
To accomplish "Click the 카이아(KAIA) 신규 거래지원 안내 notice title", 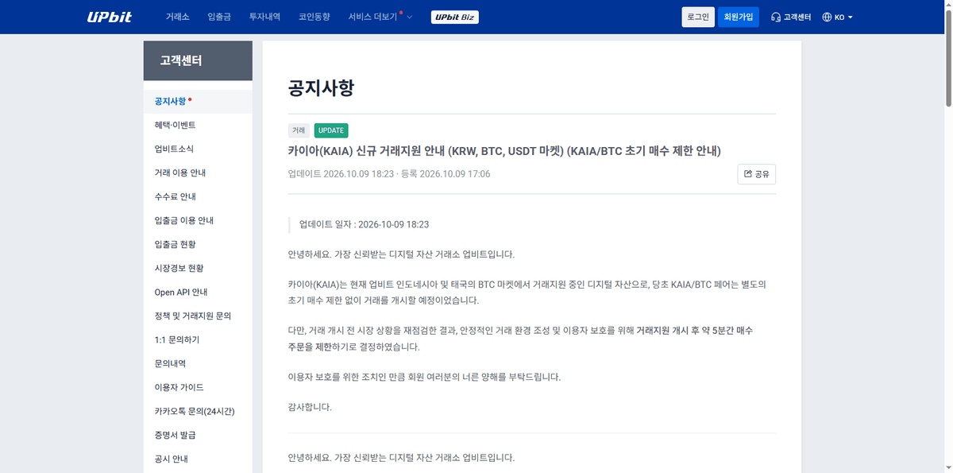I will click(504, 151).
